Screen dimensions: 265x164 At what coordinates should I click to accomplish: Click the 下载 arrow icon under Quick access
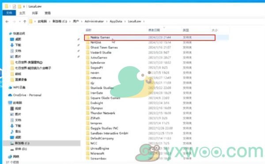[12, 45]
